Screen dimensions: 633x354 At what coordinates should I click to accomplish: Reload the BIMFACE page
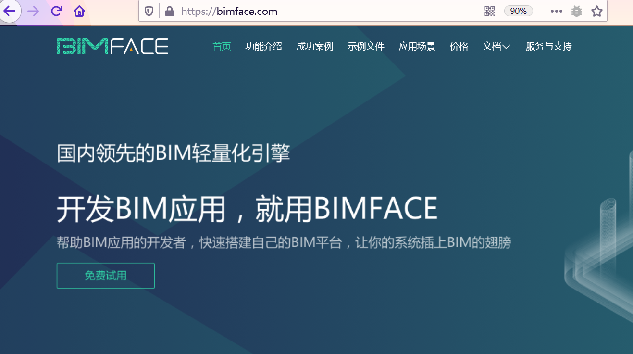pos(55,11)
